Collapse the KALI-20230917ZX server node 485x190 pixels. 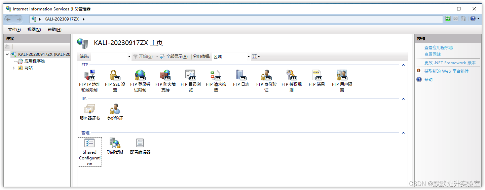point(7,54)
